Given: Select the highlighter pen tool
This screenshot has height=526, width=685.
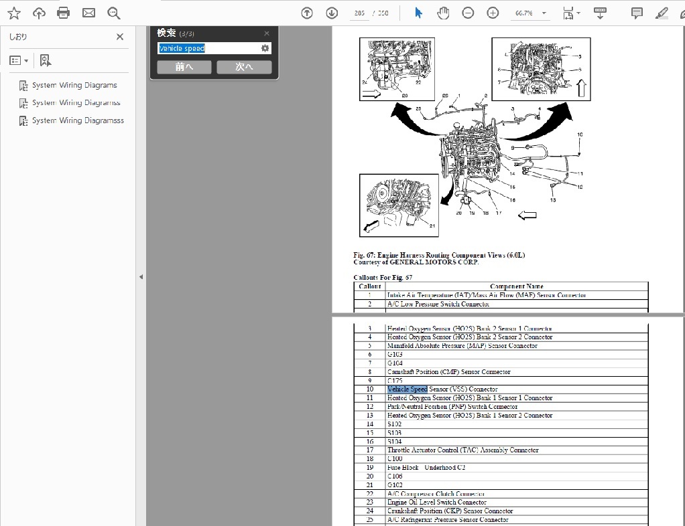Looking at the screenshot, I should [x=662, y=13].
